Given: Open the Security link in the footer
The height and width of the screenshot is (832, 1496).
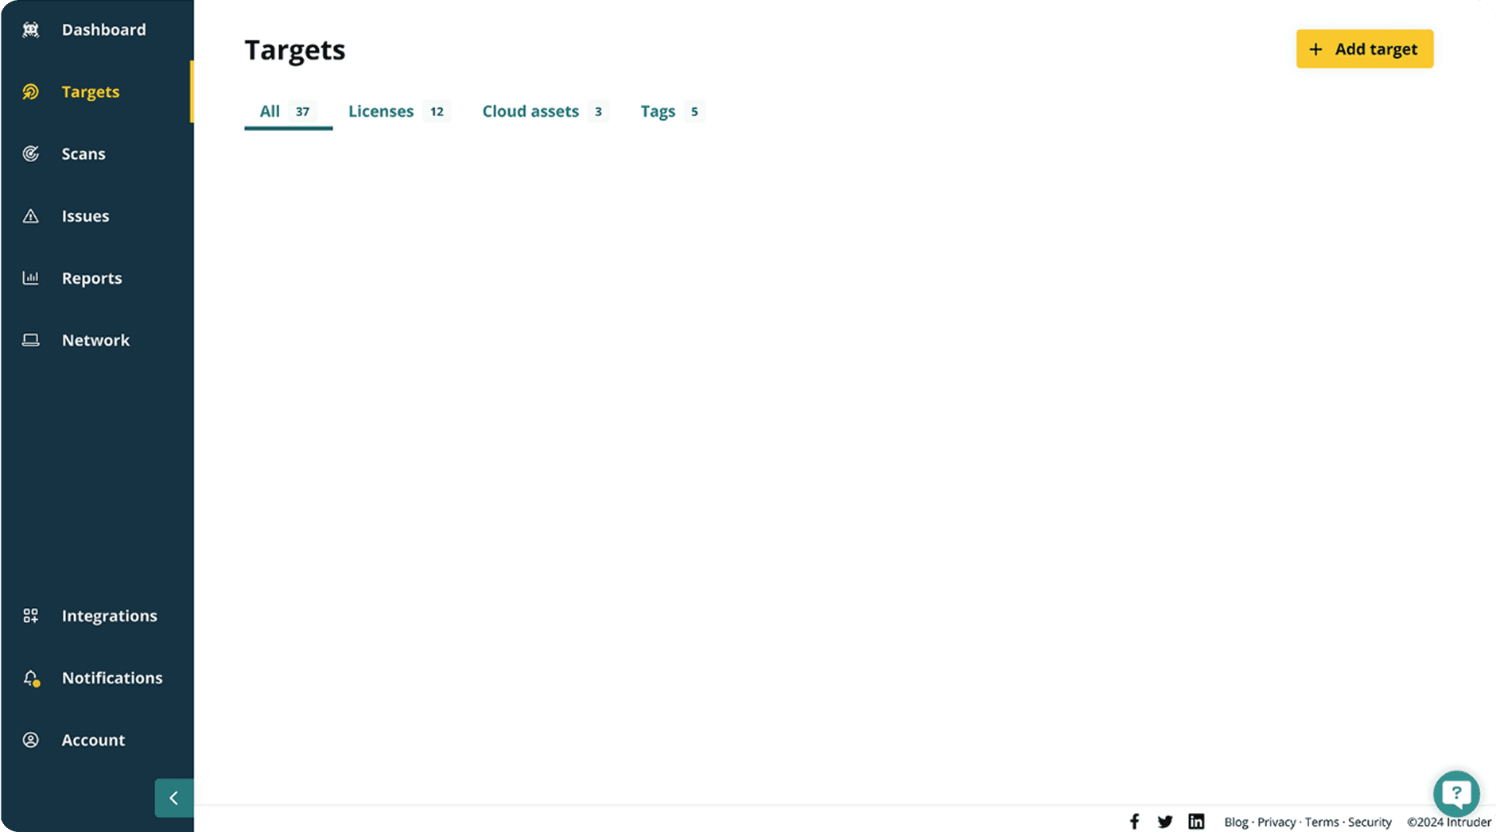Looking at the screenshot, I should pos(1370,822).
